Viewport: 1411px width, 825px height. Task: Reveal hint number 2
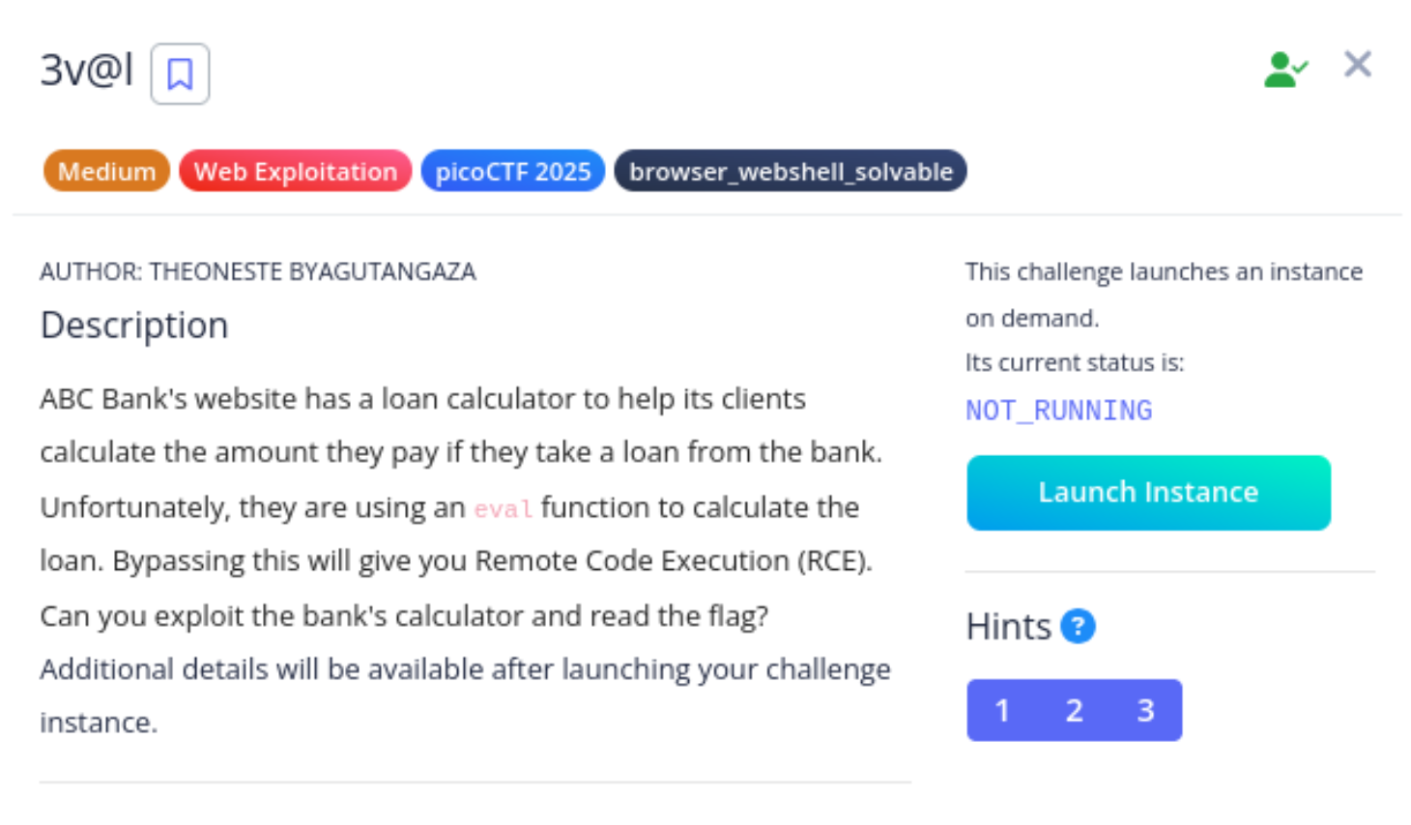click(1074, 710)
